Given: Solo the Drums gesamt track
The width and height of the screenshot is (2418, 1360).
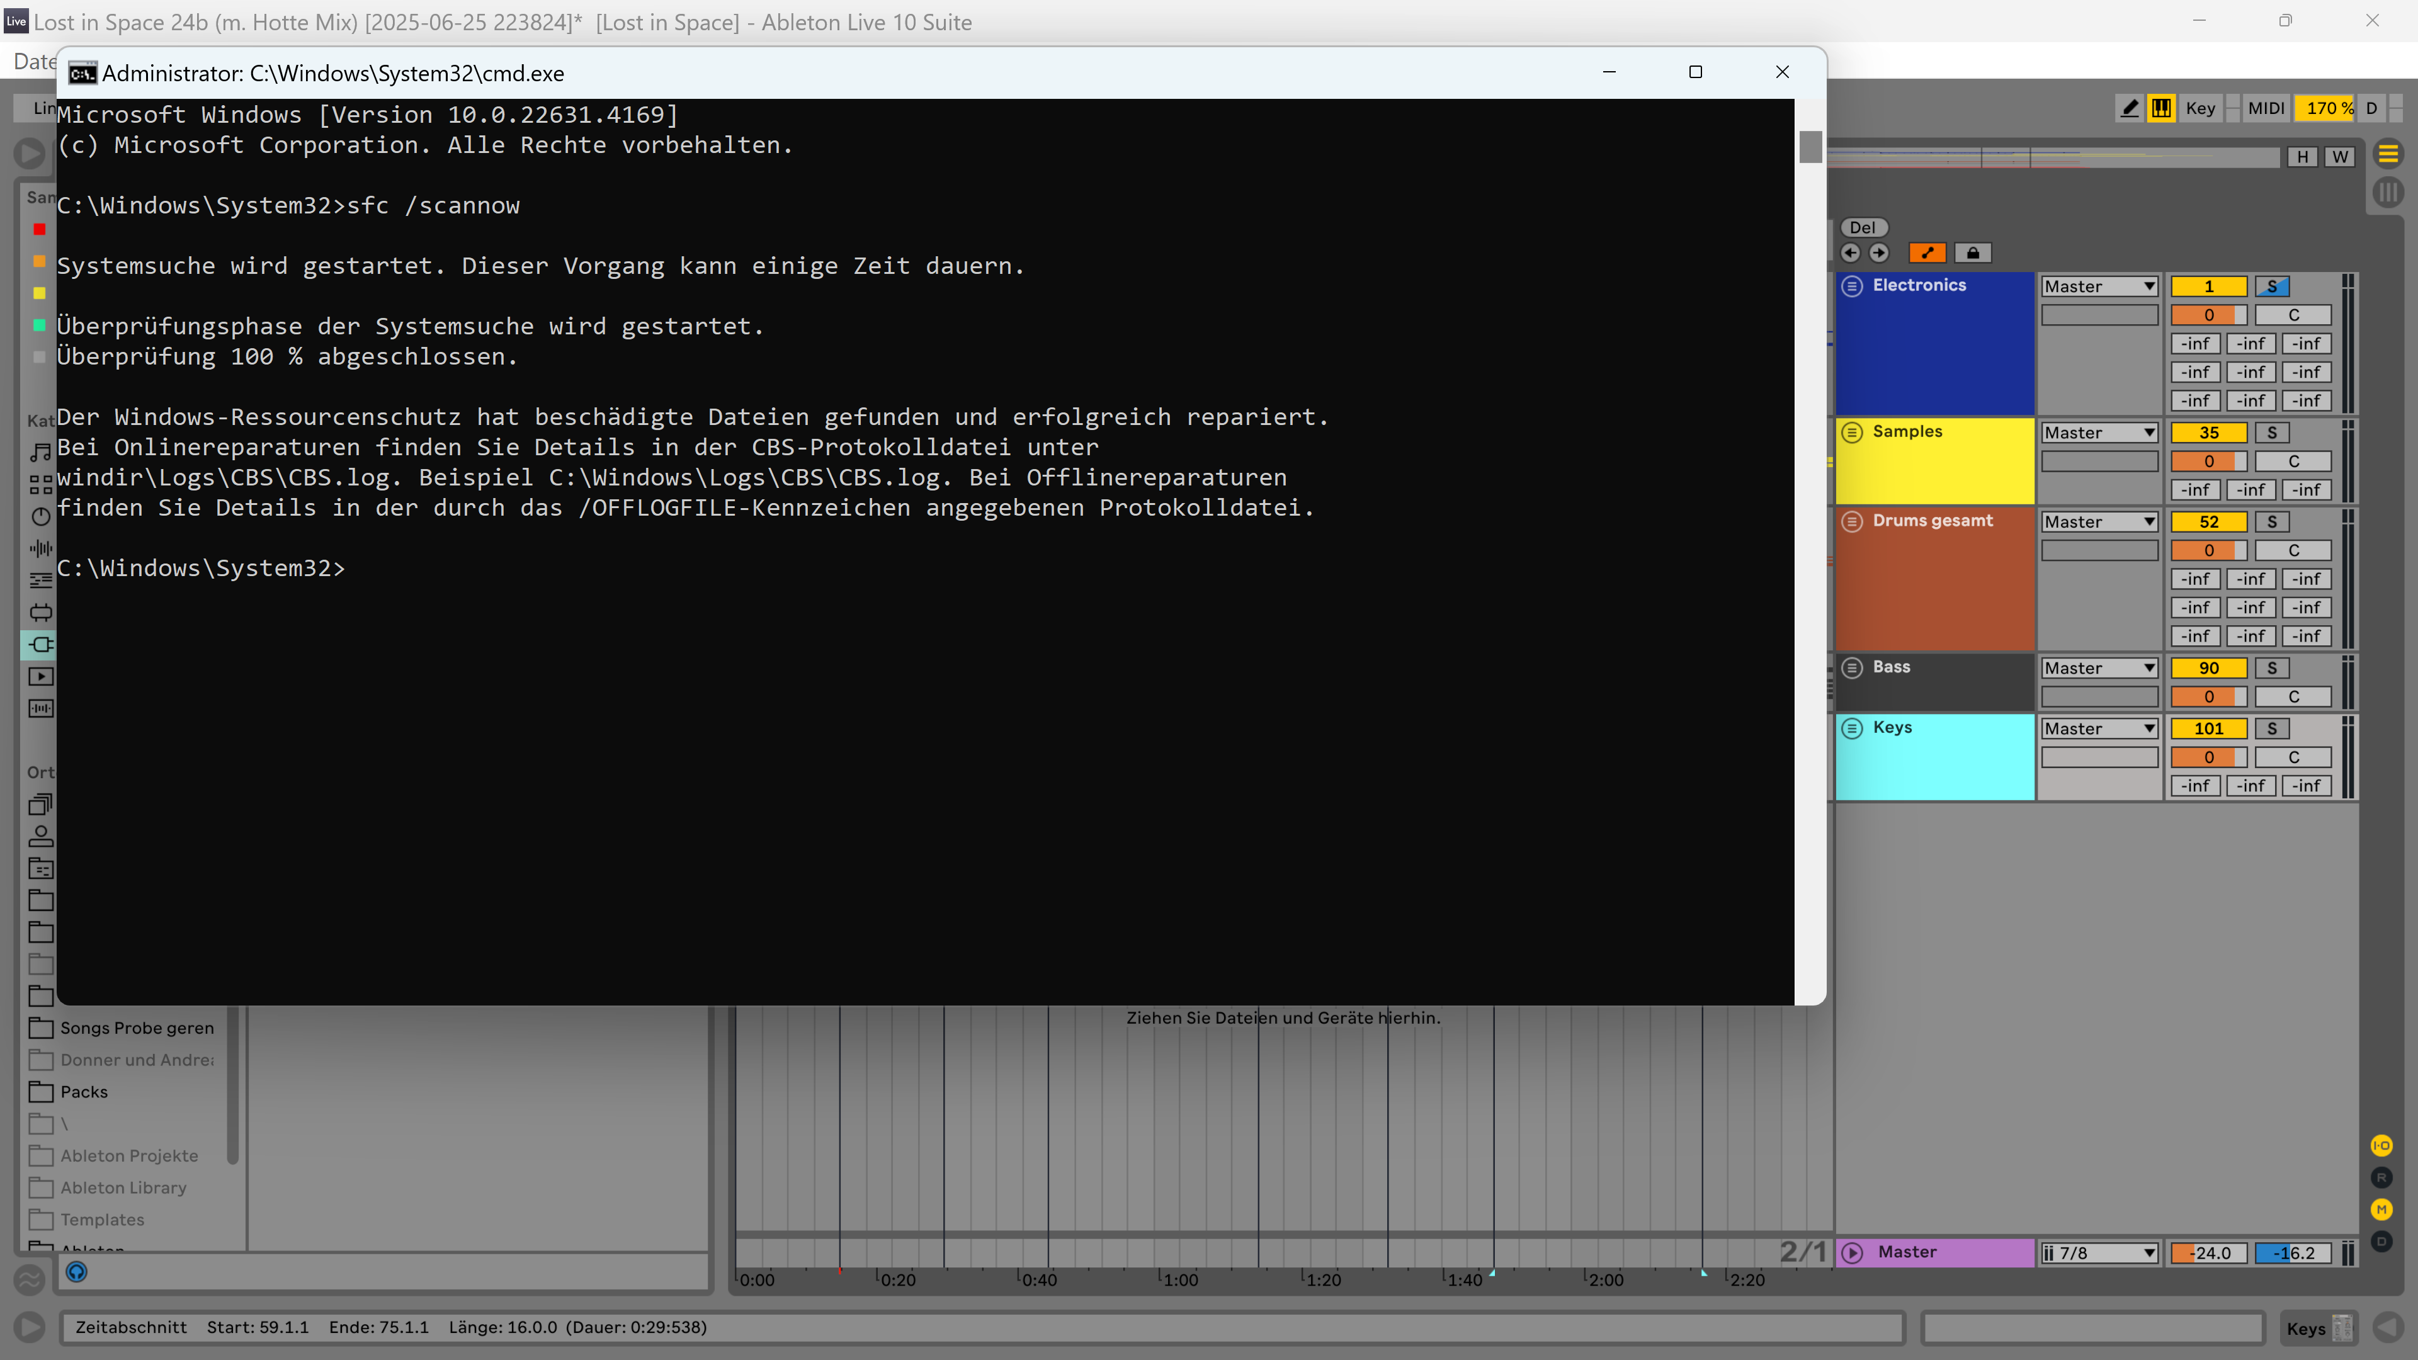Looking at the screenshot, I should (2273, 522).
